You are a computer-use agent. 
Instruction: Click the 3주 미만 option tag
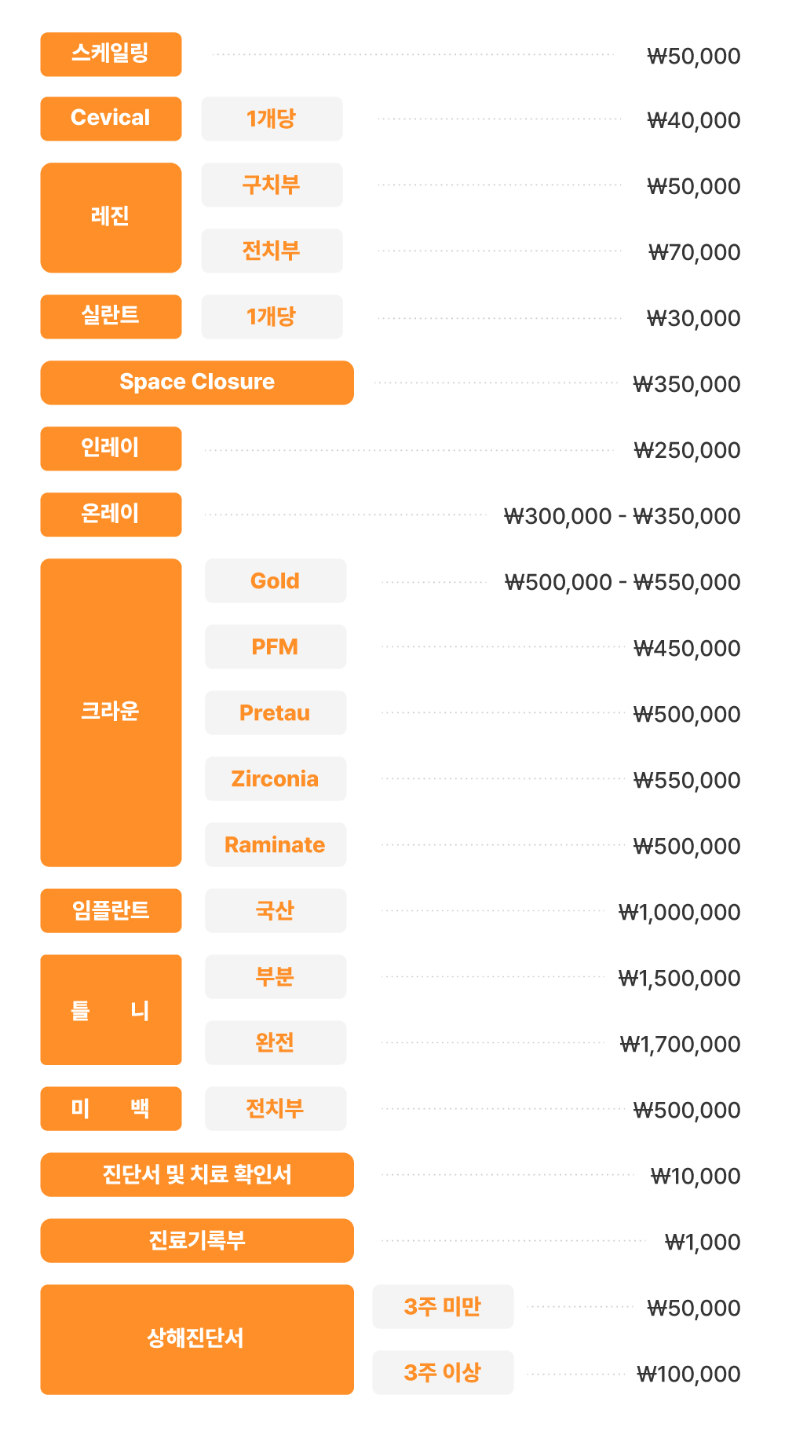click(443, 1306)
